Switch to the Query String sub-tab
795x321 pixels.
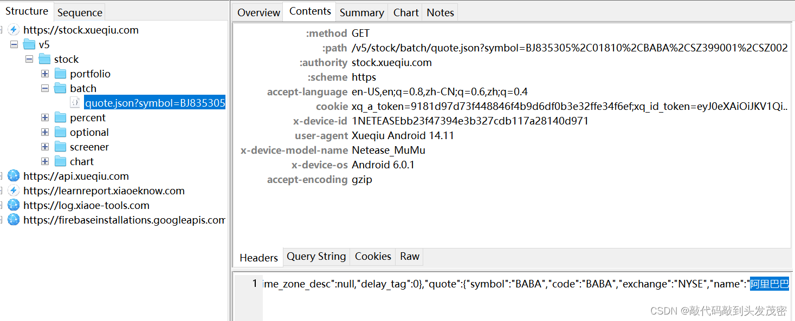pos(316,257)
